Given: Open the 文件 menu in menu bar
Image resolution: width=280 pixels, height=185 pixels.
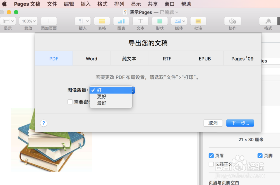Looking at the screenshot, I should coord(52,4).
